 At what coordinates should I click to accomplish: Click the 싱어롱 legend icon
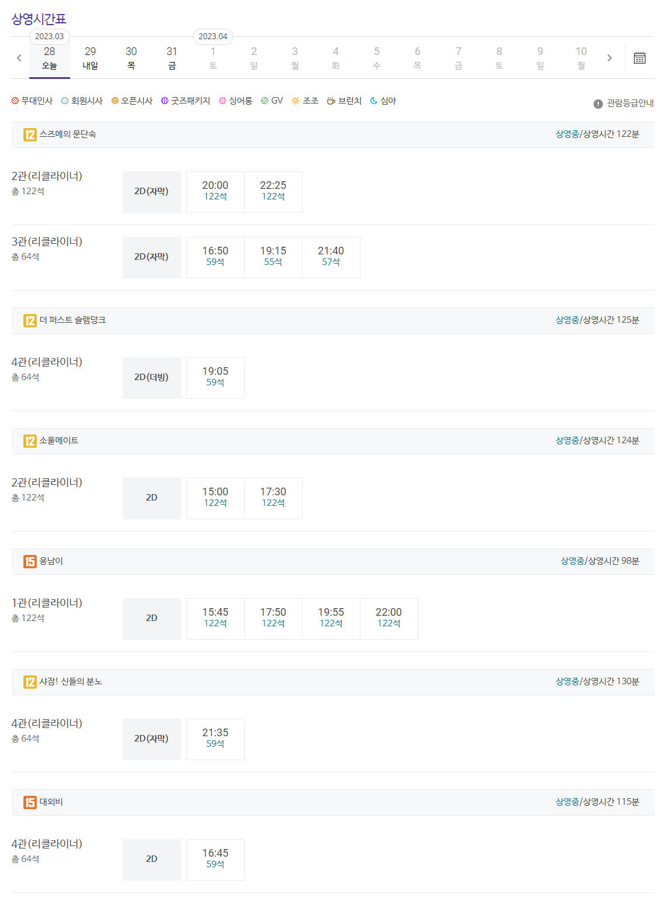click(x=223, y=101)
